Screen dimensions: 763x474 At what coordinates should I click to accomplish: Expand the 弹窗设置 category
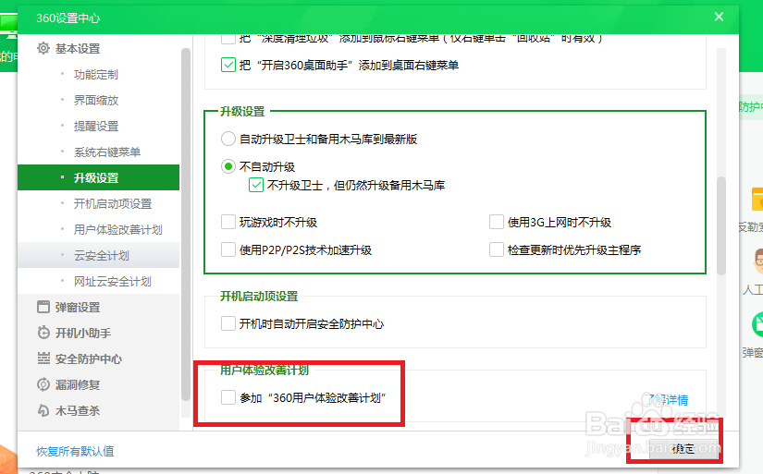(x=78, y=308)
